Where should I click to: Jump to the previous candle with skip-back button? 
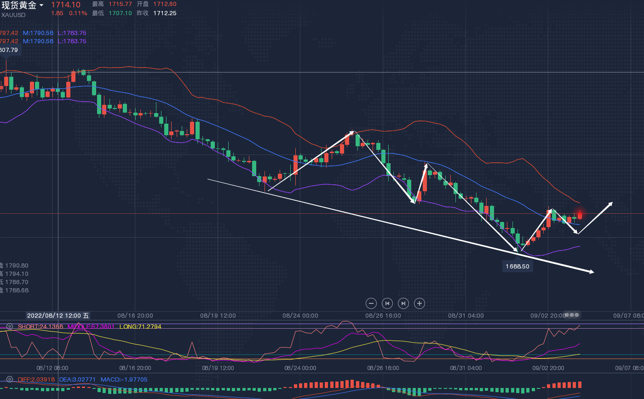387,303
